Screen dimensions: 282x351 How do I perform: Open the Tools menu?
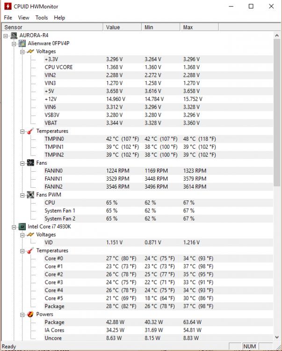[42, 17]
